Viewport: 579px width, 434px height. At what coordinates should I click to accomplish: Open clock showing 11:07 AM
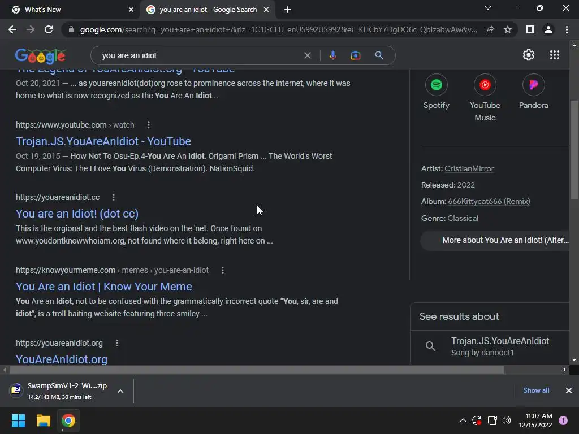[536, 420]
